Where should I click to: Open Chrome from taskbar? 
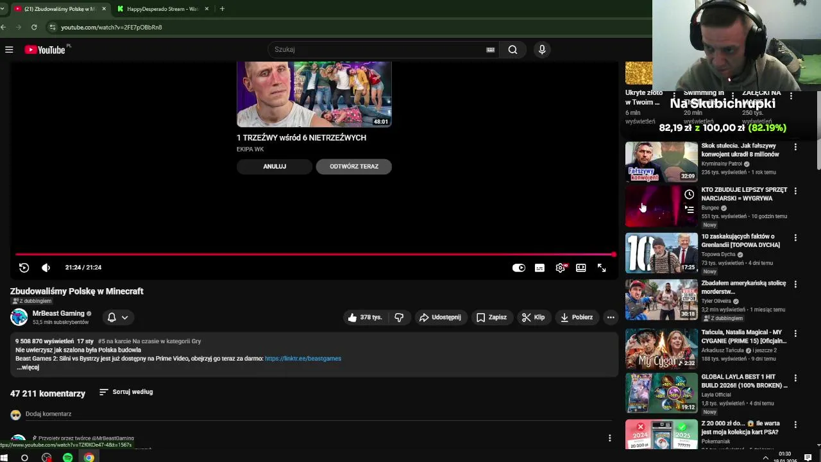(x=89, y=458)
